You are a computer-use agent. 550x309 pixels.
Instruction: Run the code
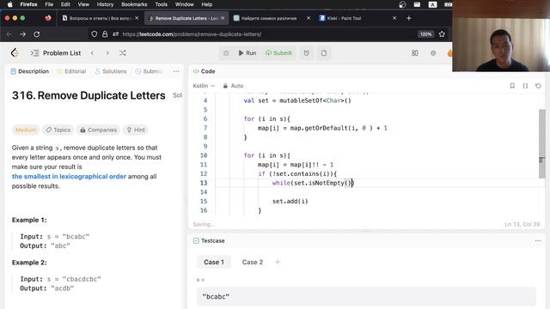[247, 53]
